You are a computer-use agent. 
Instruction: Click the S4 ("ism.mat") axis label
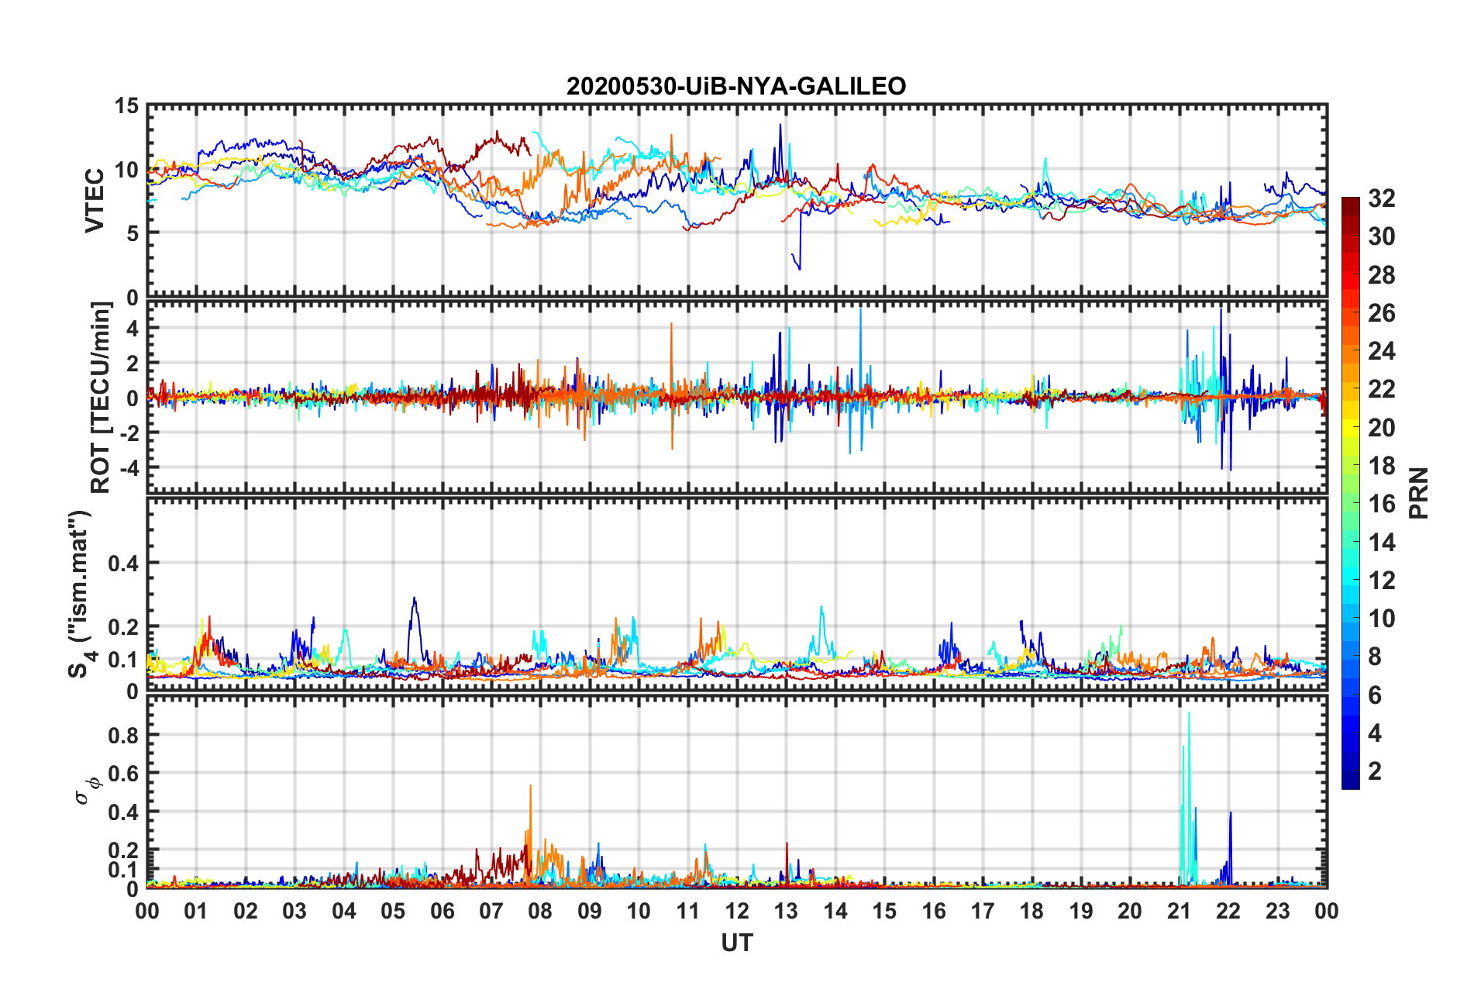pyautogui.click(x=81, y=594)
